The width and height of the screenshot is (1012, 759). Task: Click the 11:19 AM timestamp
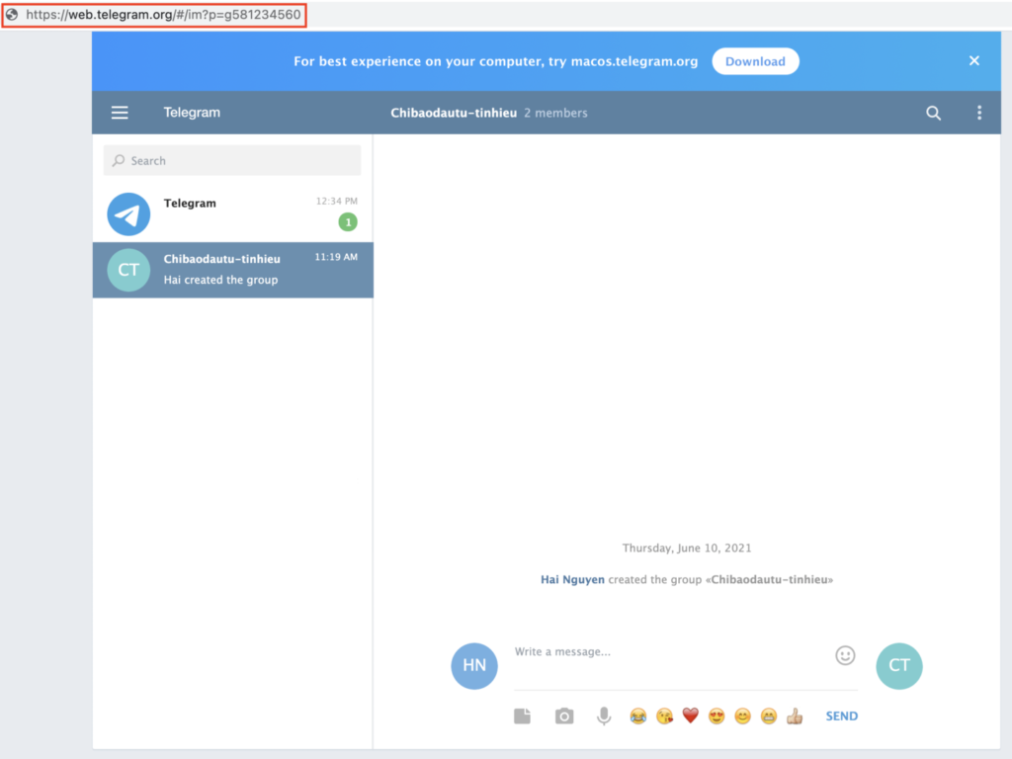pyautogui.click(x=336, y=257)
